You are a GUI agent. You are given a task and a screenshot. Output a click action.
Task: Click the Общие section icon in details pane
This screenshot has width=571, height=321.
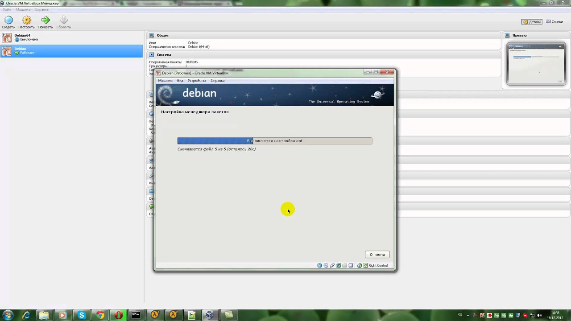[152, 35]
